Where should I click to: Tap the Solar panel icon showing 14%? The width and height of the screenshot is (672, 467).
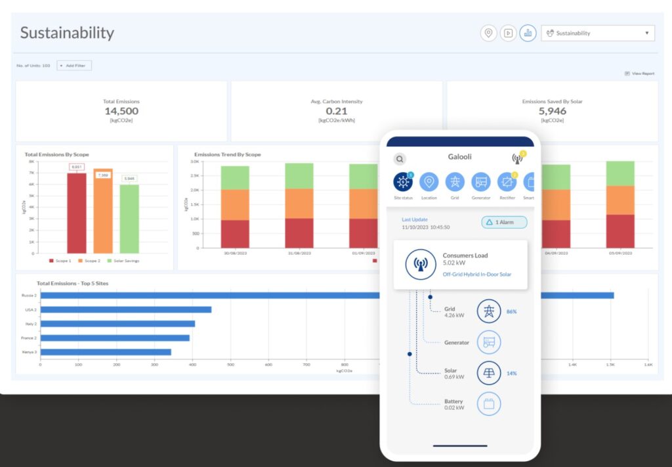pos(488,373)
